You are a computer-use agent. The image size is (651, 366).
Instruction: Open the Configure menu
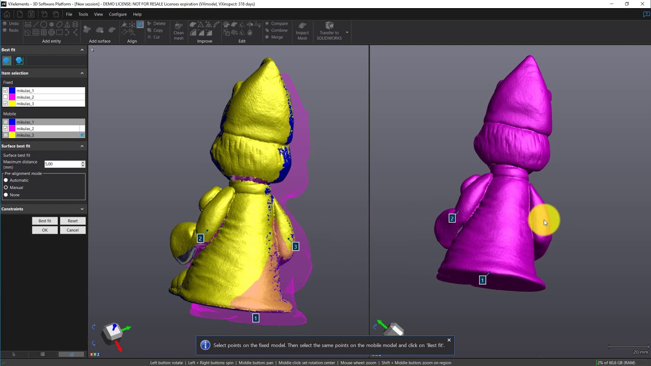pyautogui.click(x=117, y=14)
